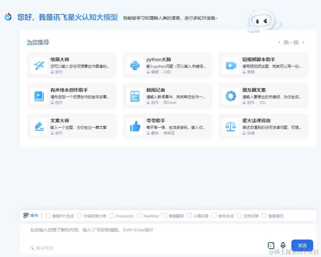The height and width of the screenshot is (257, 321).
Task: Click the microphone voice input icon
Action: tap(283, 245)
